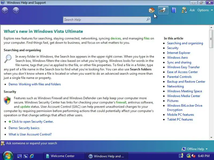The image size is (214, 160).
Task: Open the Windows Start orb
Action: point(8,155)
